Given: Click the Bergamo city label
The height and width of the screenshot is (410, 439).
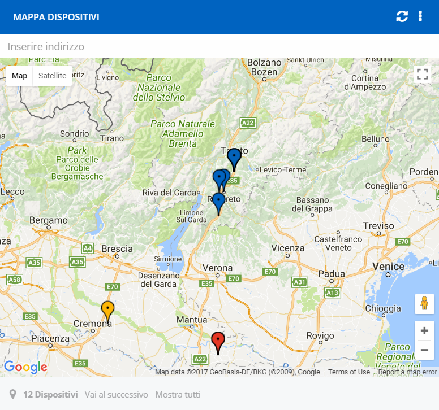Looking at the screenshot, I should [x=49, y=220].
